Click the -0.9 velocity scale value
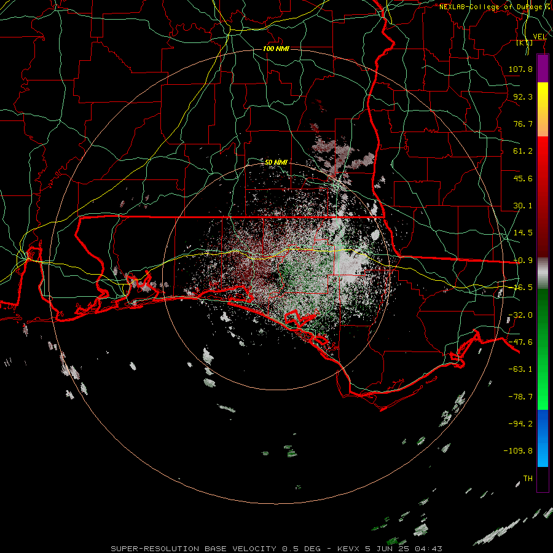The width and height of the screenshot is (553, 553). click(x=523, y=261)
